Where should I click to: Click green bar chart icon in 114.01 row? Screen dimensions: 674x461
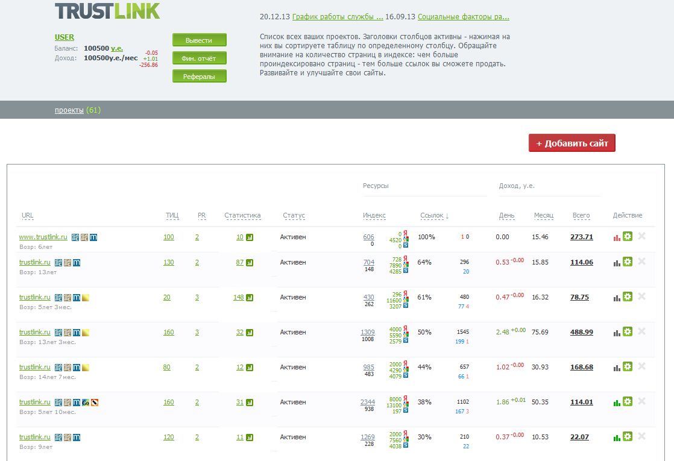coord(617,403)
